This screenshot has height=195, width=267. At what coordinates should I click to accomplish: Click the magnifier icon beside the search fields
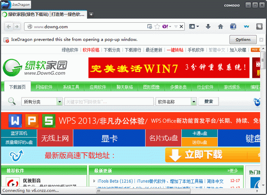[x=12, y=101]
